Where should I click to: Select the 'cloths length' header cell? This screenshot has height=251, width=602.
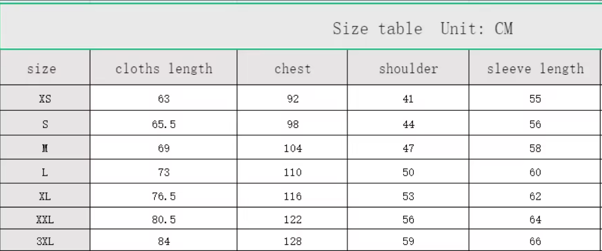[x=164, y=69]
